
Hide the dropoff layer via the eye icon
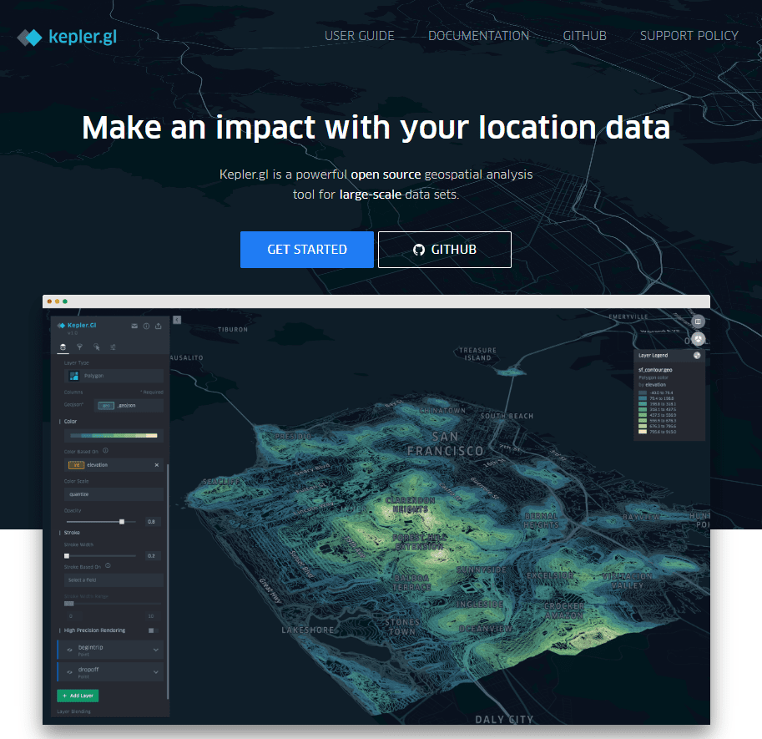pos(69,673)
